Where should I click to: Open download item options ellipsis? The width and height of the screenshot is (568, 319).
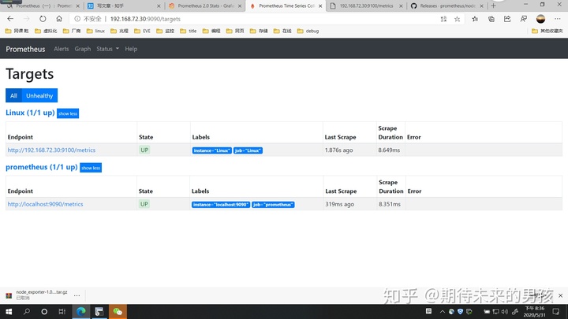pyautogui.click(x=77, y=295)
